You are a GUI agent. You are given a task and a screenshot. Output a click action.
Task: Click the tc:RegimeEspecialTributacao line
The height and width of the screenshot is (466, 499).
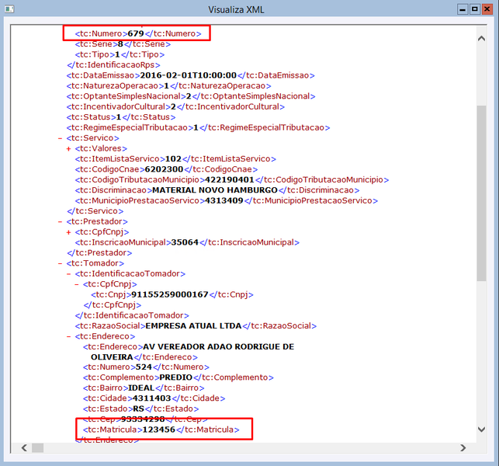pyautogui.click(x=198, y=127)
